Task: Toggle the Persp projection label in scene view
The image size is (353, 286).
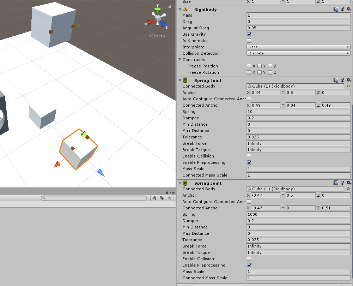Action: click(x=157, y=36)
